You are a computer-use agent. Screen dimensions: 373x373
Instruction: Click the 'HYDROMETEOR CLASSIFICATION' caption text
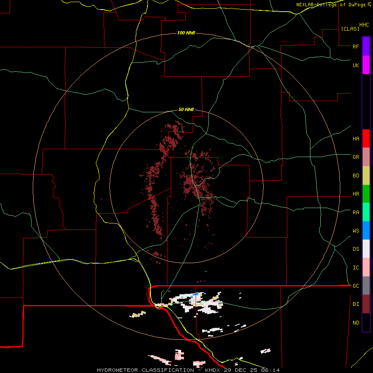pyautogui.click(x=145, y=370)
